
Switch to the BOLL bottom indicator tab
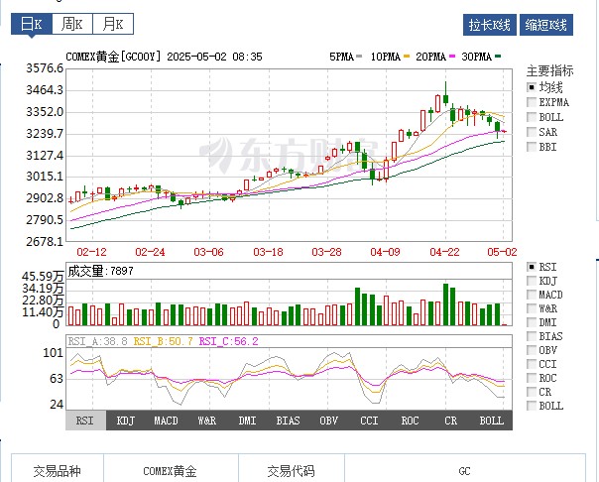tap(491, 421)
